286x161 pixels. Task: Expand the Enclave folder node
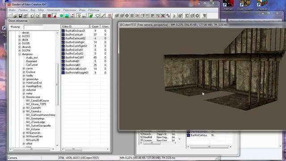[x=24, y=72]
